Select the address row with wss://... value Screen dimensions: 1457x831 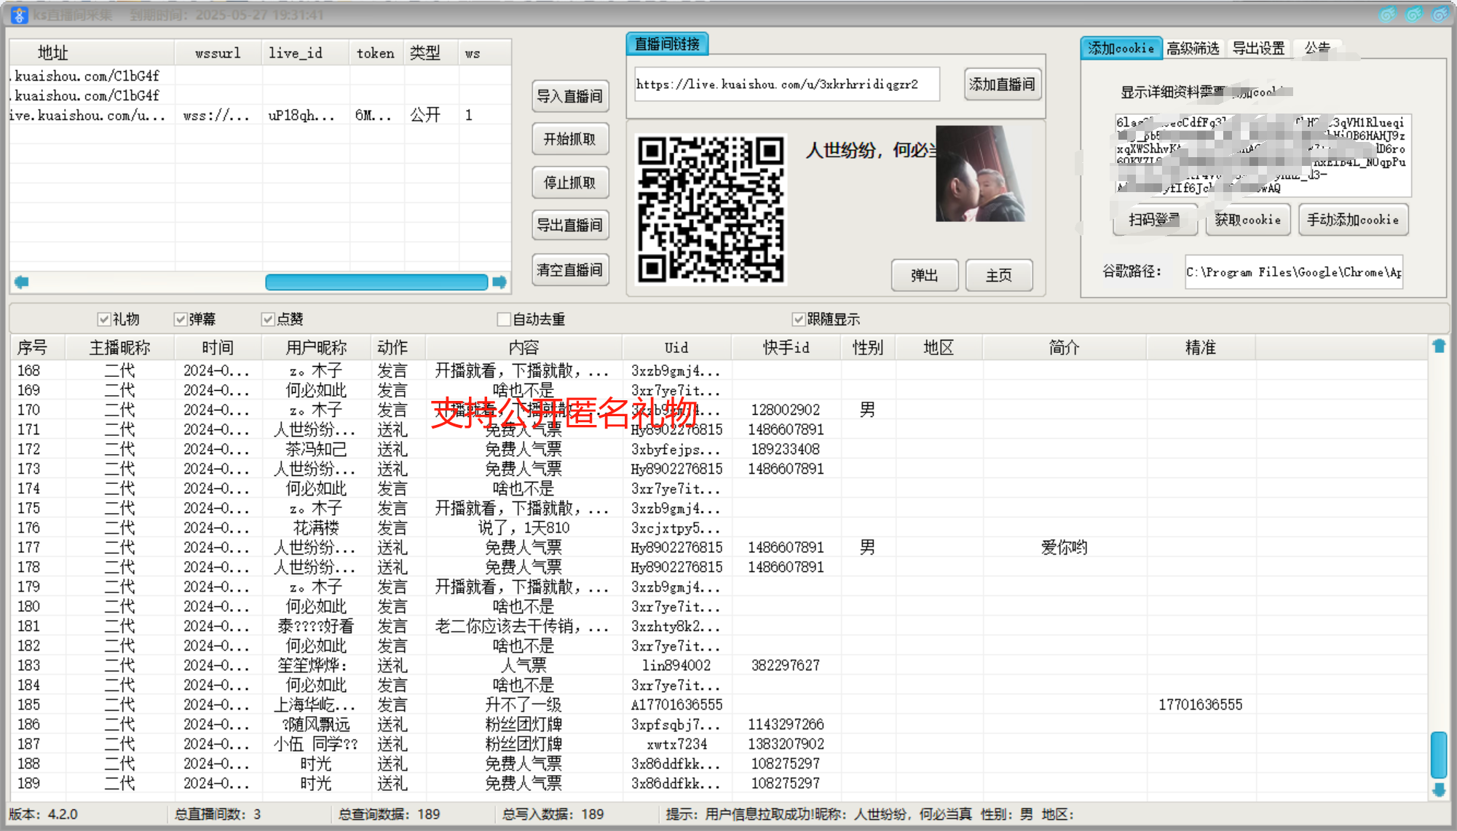point(260,115)
